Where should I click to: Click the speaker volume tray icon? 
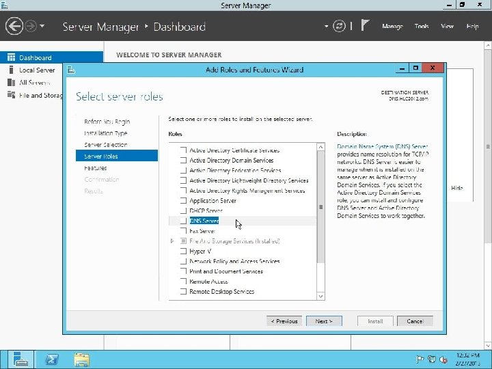pos(443,359)
